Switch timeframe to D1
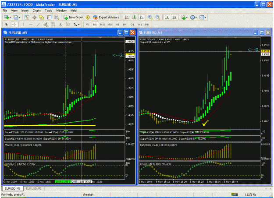This screenshot has width=274, height=198. [x=132, y=25]
